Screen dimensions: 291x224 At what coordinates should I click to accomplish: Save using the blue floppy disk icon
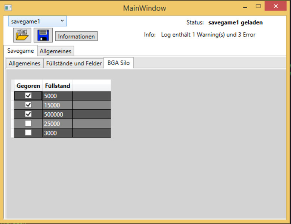[x=43, y=35]
